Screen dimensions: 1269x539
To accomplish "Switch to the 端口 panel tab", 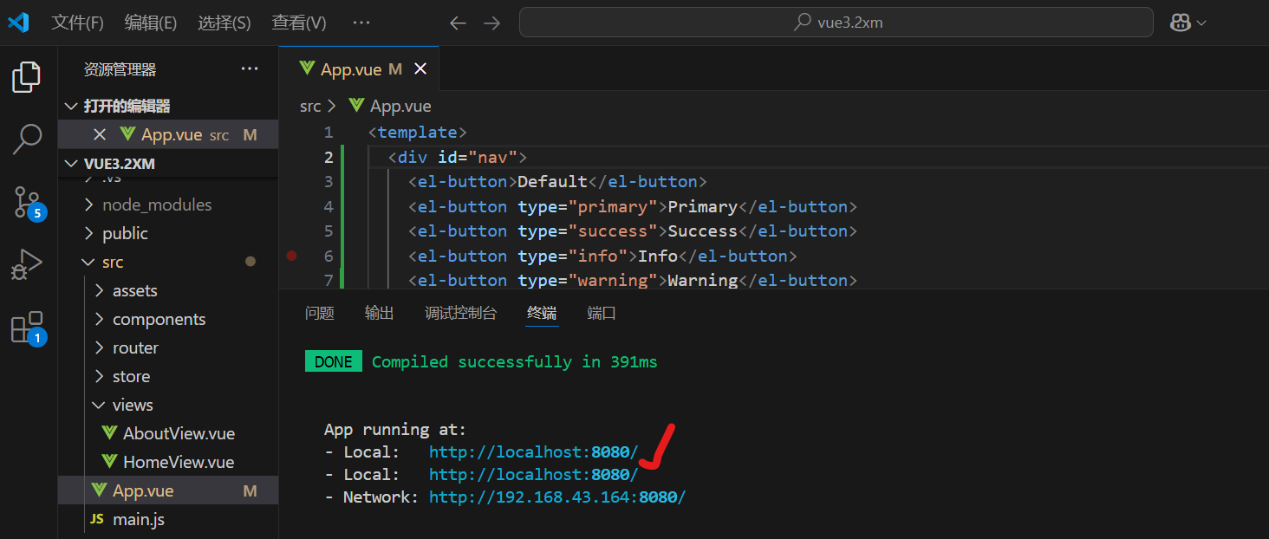I will (602, 313).
